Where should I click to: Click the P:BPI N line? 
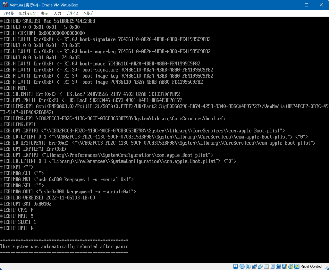[x=17, y=228]
